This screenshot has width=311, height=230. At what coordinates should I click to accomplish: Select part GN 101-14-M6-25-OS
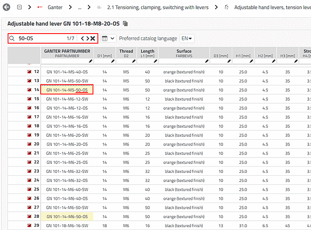[67, 162]
